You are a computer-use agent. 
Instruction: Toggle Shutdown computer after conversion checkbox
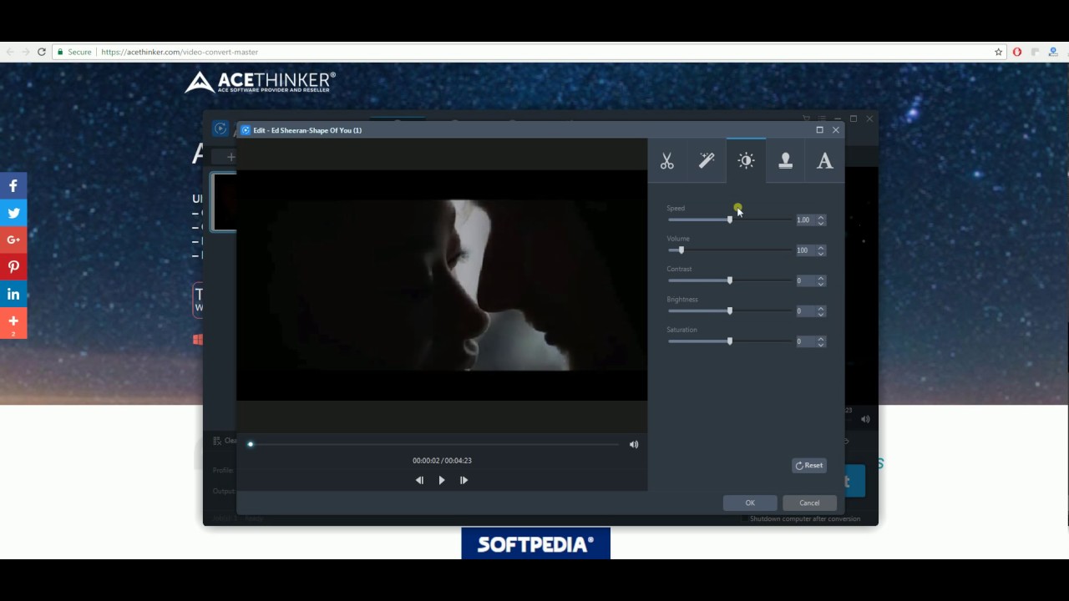click(745, 519)
